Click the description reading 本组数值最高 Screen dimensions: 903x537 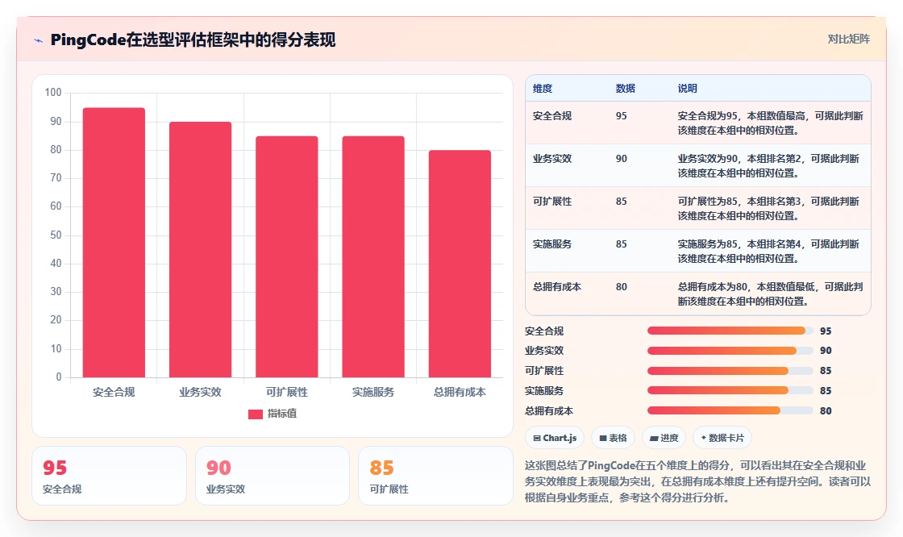click(771, 123)
